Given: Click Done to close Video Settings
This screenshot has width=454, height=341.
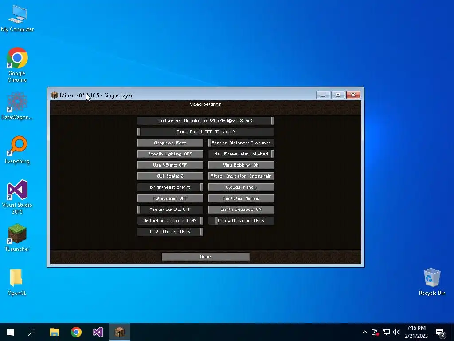Looking at the screenshot, I should pos(206,257).
